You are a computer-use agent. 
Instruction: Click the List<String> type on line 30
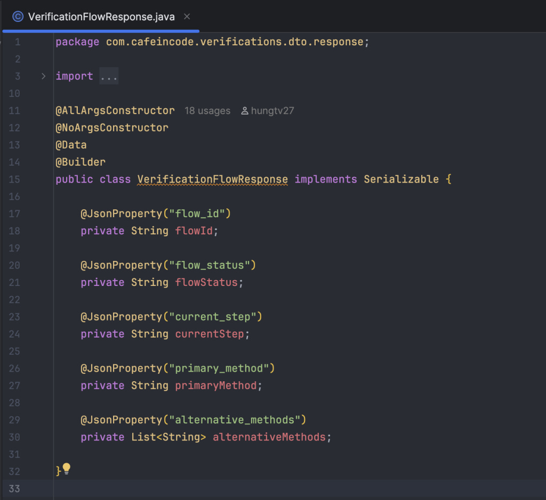pos(168,437)
